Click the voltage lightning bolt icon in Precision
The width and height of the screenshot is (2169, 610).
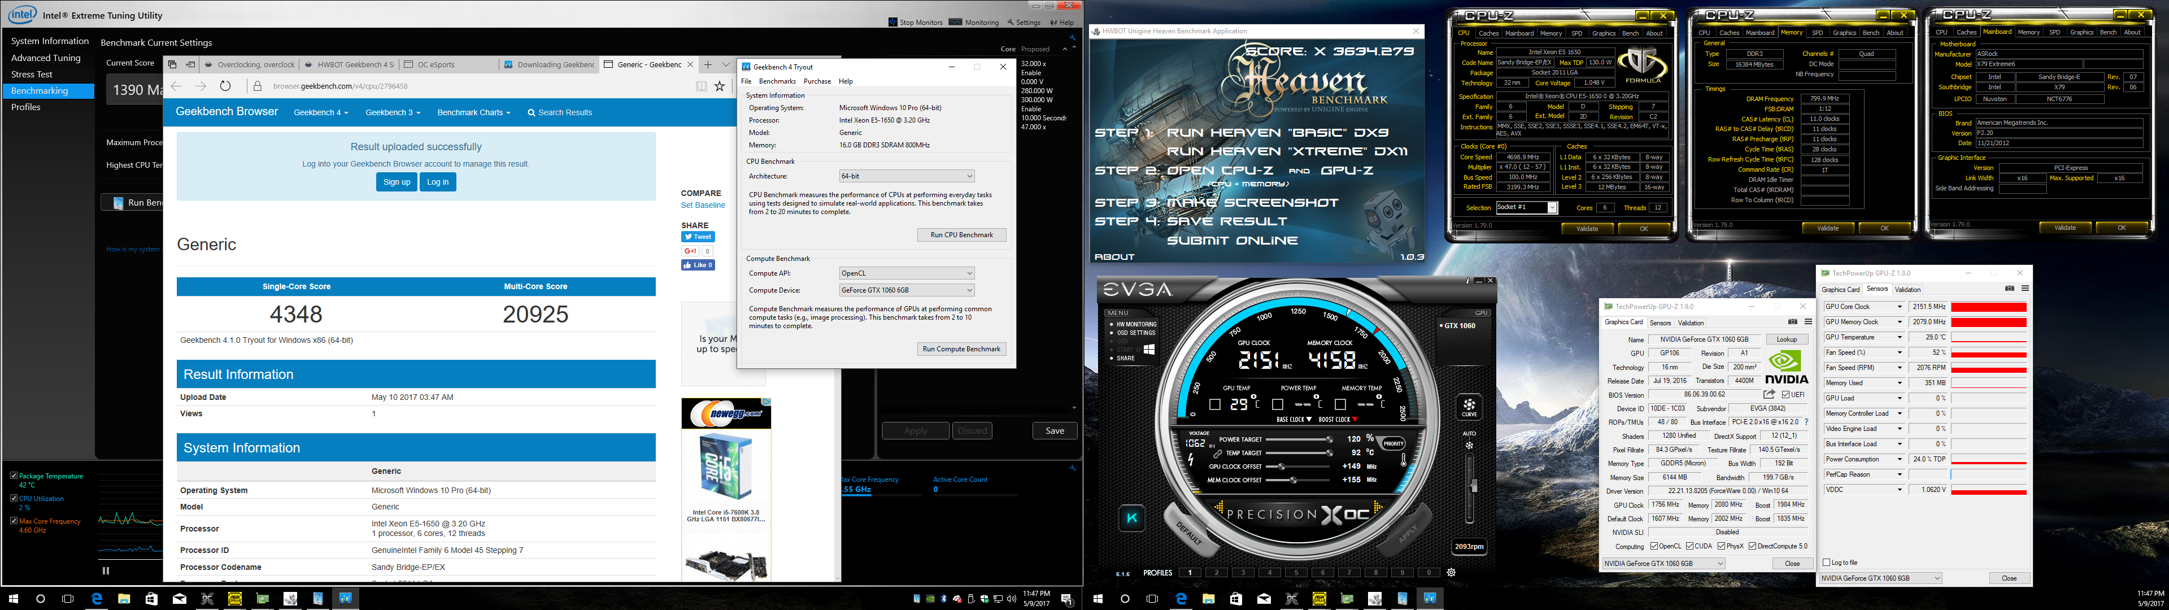[1191, 460]
